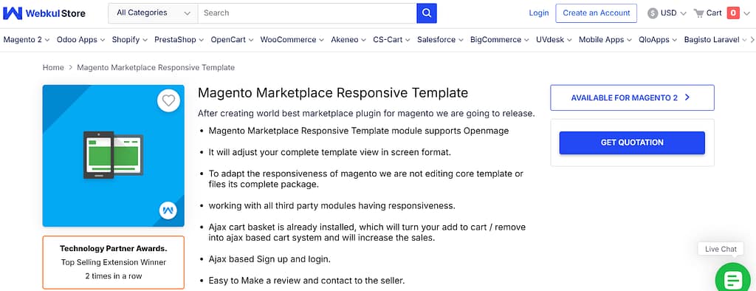Open the QloApps menu
The width and height of the screenshot is (756, 291).
click(x=658, y=40)
